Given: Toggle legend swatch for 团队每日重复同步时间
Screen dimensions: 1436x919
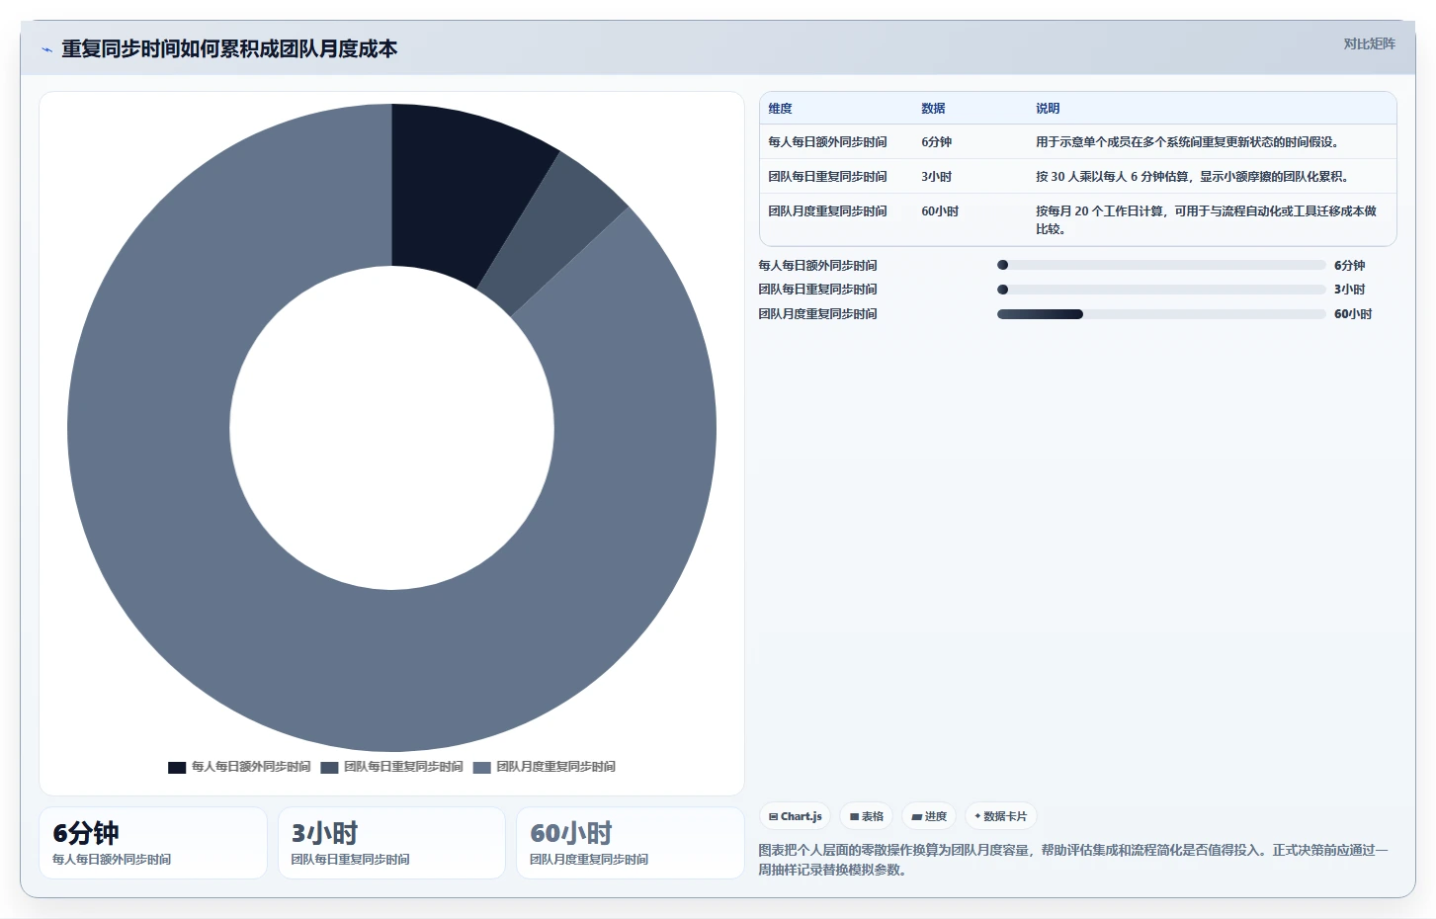Looking at the screenshot, I should 329,768.
